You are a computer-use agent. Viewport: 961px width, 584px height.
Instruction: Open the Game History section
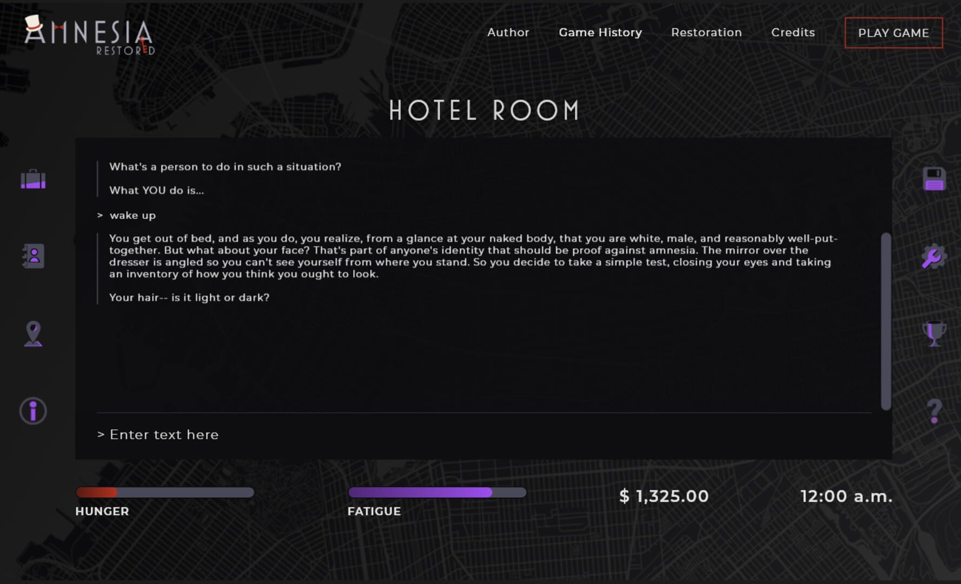(x=600, y=32)
